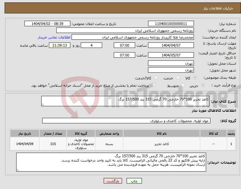
Task: Click the شماره نیاز field 1104001005000011
Action: pos(171,24)
